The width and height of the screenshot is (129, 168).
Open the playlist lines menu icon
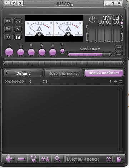121,82
